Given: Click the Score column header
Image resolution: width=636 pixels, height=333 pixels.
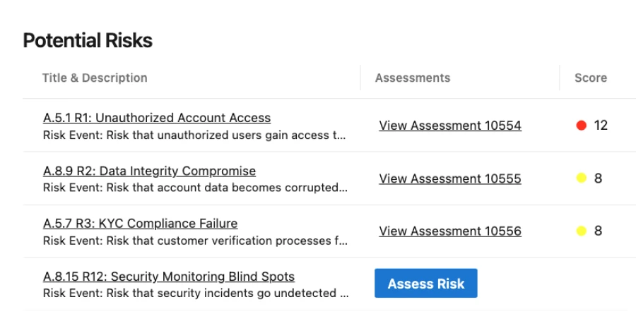Looking at the screenshot, I should [x=590, y=78].
